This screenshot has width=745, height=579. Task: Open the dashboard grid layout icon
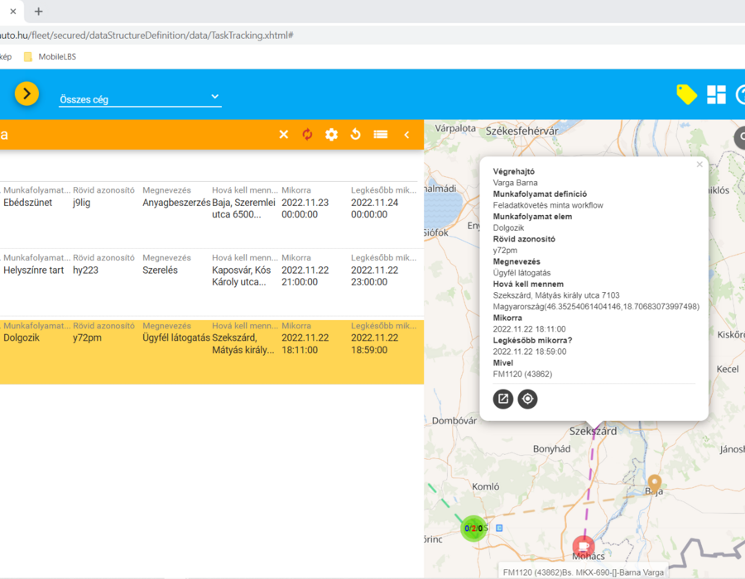[716, 94]
